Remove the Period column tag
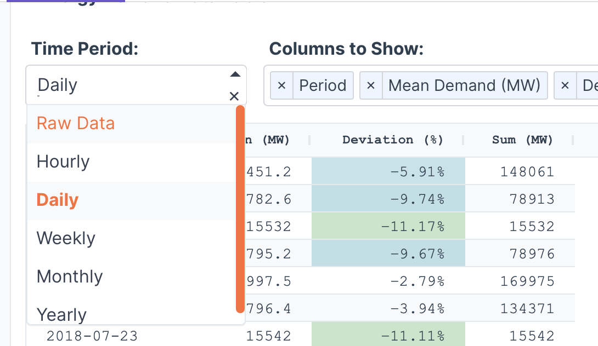 281,85
